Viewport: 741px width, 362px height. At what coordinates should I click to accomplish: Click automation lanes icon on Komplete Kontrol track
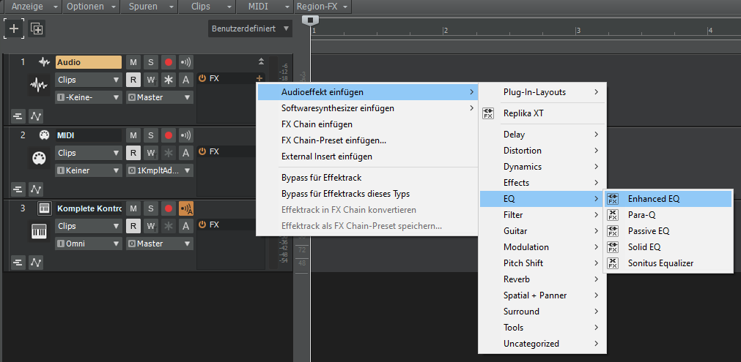(36, 263)
